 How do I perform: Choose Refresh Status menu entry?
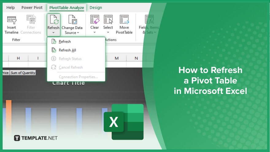[x=76, y=59]
